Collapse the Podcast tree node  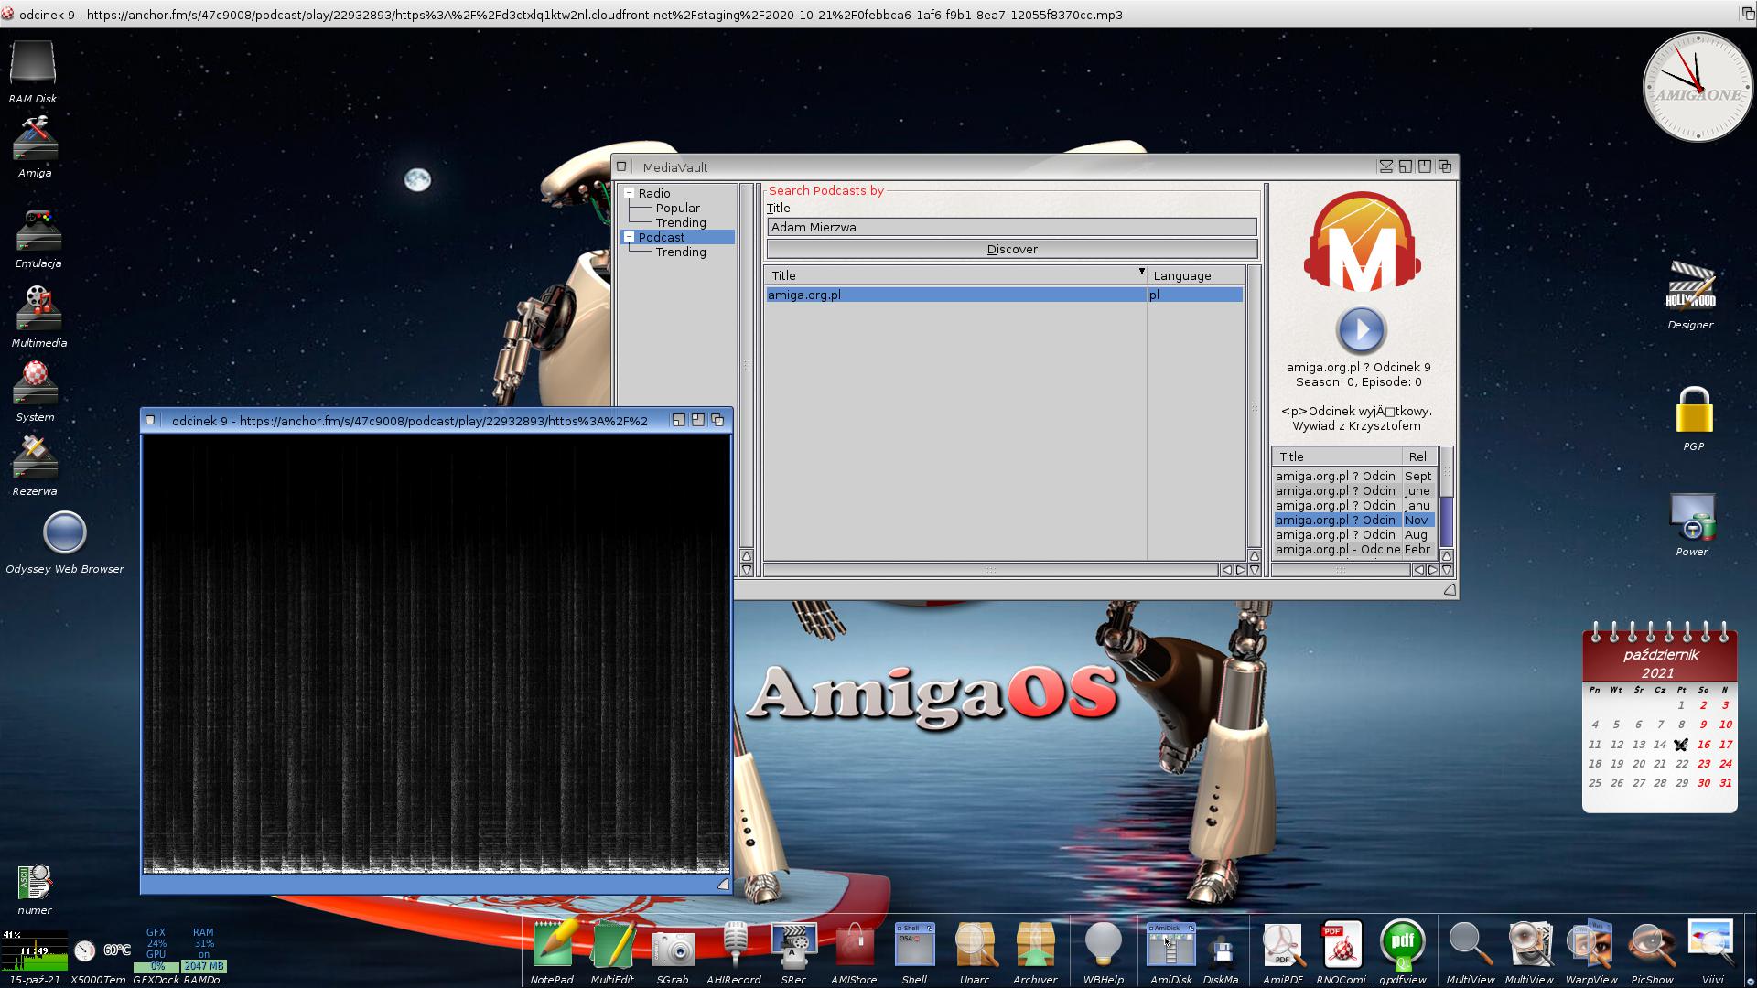[x=630, y=237]
